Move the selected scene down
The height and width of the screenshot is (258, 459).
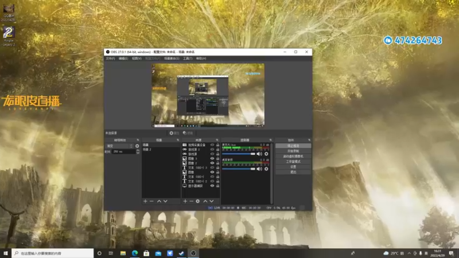point(165,201)
